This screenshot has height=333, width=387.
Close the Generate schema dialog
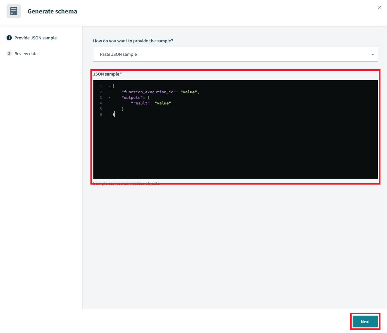379,7
